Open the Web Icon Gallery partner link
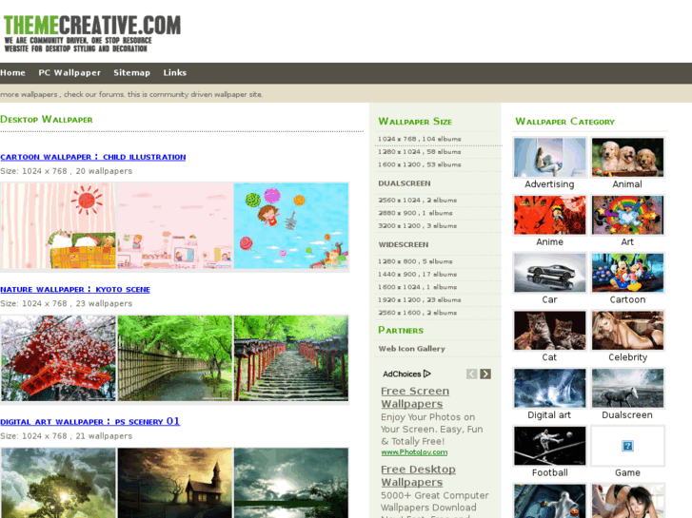This screenshot has height=518, width=692. click(411, 349)
